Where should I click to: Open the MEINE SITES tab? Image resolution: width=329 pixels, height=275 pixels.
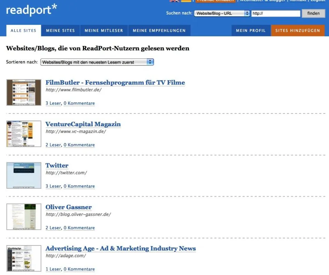coord(61,31)
